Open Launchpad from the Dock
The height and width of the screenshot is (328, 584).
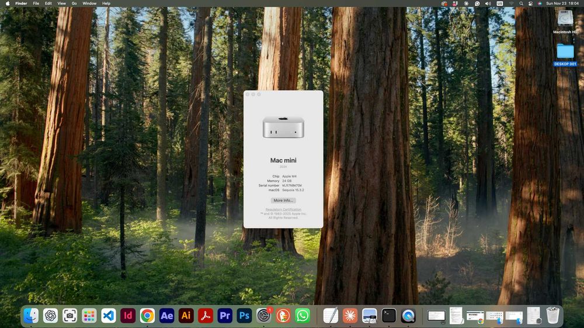89,316
